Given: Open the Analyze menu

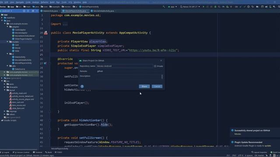Looking at the screenshot, I should point(35,2).
